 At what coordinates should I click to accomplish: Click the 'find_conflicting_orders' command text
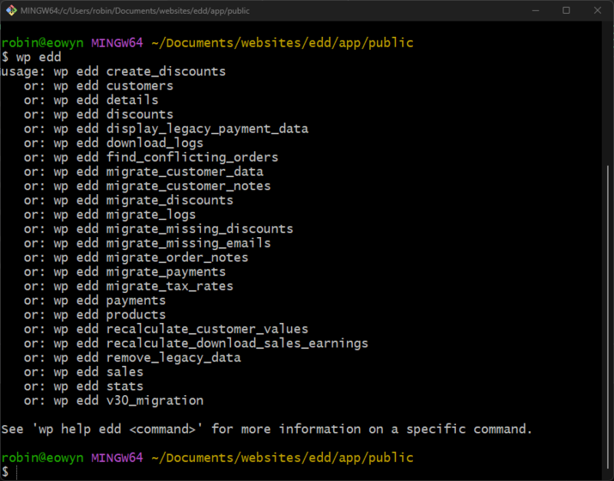pos(192,157)
